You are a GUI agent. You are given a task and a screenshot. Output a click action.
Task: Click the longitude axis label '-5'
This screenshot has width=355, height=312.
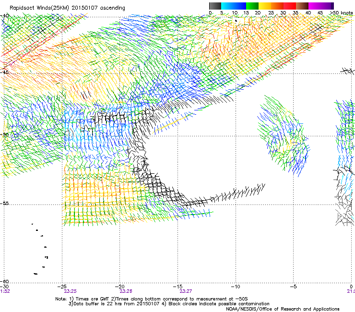point(293,287)
